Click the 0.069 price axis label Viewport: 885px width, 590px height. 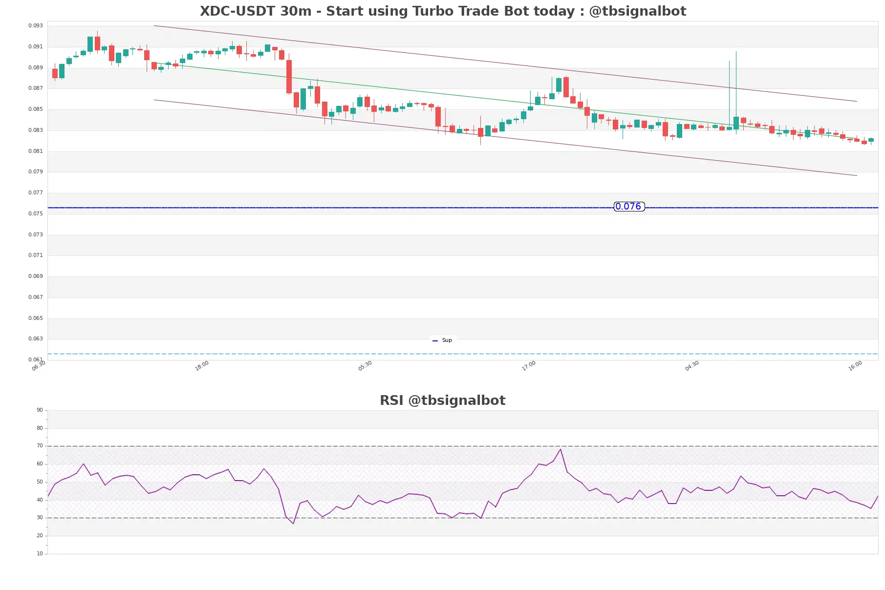click(x=36, y=276)
